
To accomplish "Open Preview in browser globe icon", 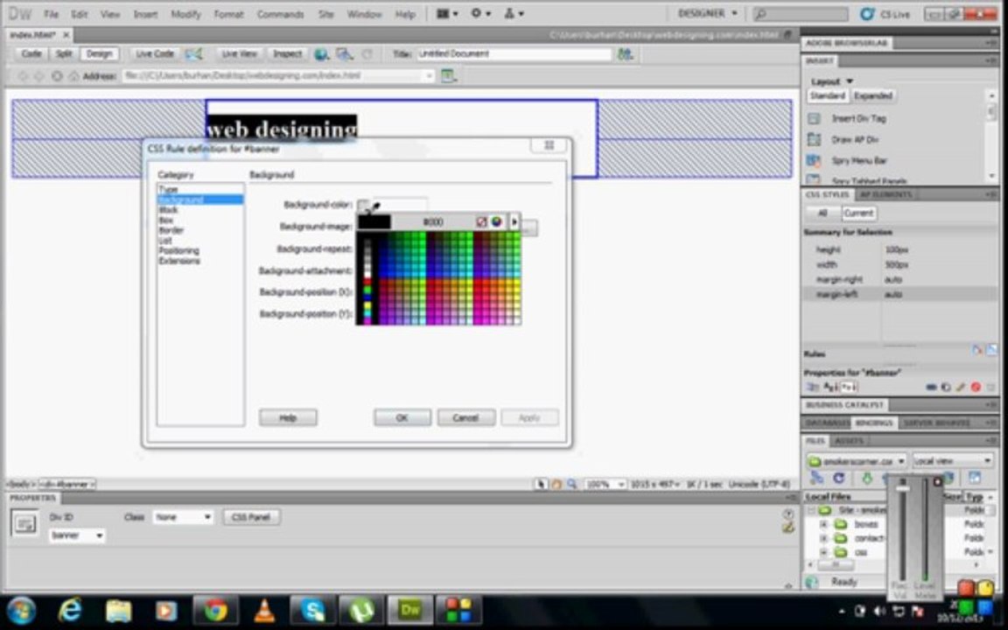I will pyautogui.click(x=321, y=54).
